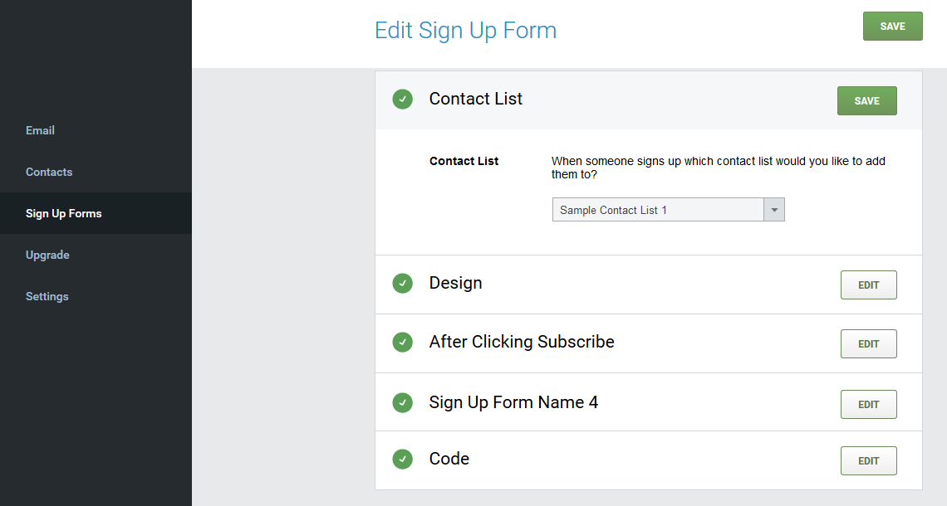Click the checkmark icon for After Clicking Subscribe

(x=403, y=343)
